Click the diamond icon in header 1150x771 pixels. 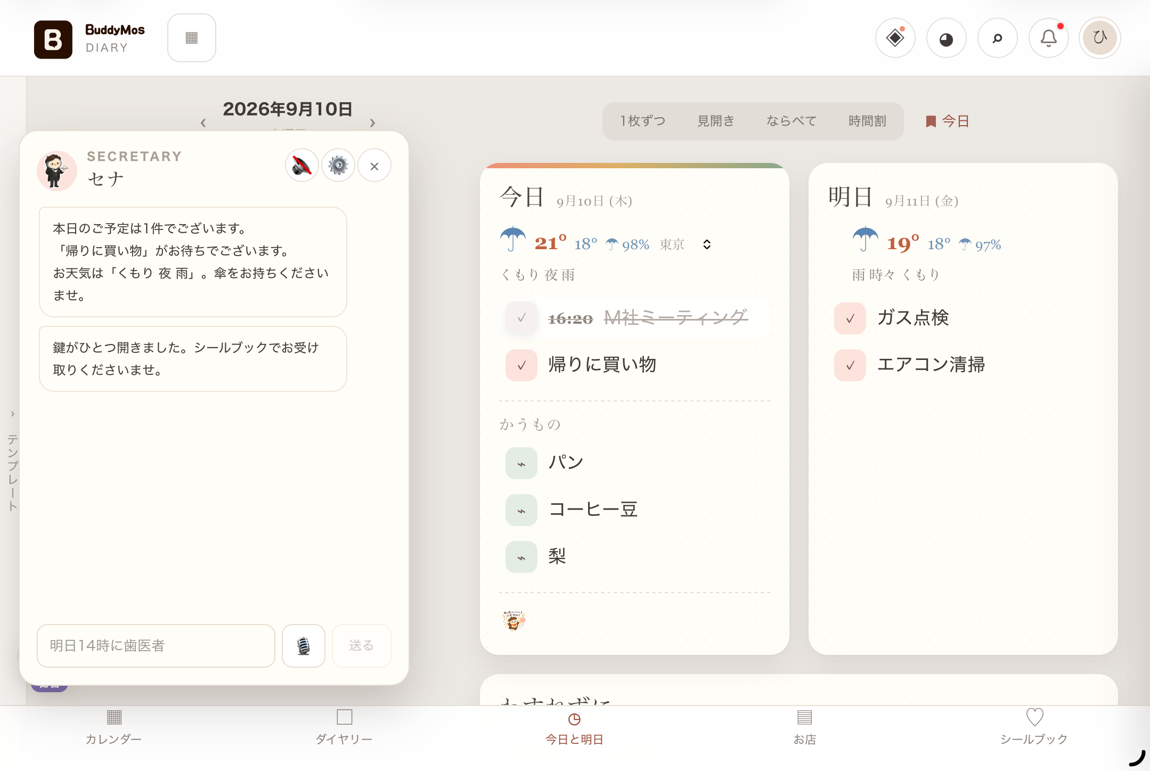(895, 38)
